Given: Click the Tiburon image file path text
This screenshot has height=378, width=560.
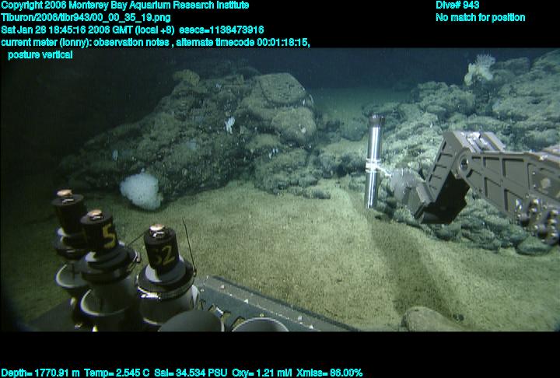Looking at the screenshot, I should 86,18.
